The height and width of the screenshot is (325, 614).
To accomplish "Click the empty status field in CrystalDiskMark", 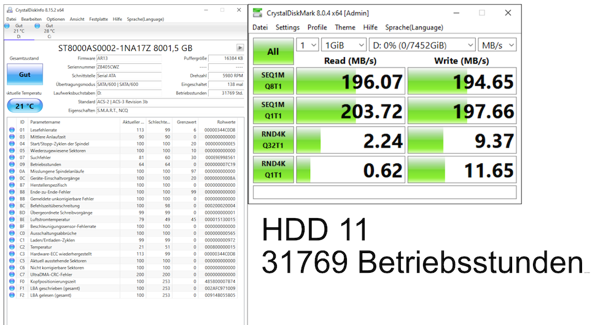I will point(384,192).
